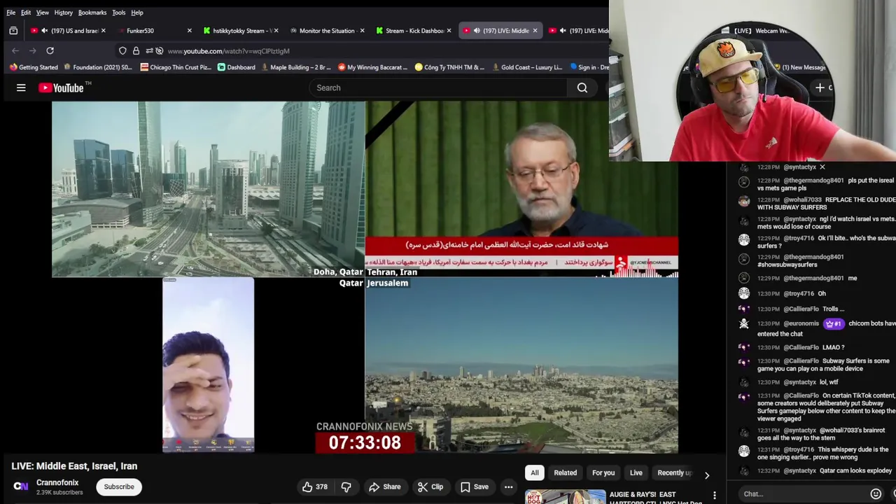Screen dimensions: 896x504
Task: Open the Bookmarks menu
Action: tap(92, 13)
